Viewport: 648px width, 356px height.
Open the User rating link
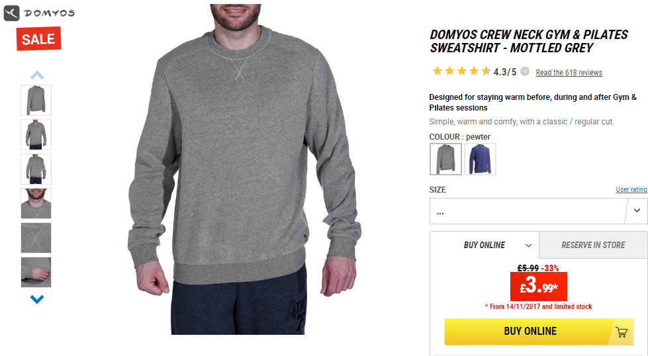point(631,189)
